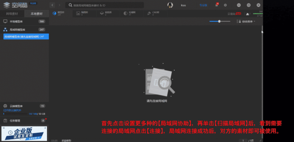Open the CAD库 tab

155,13
